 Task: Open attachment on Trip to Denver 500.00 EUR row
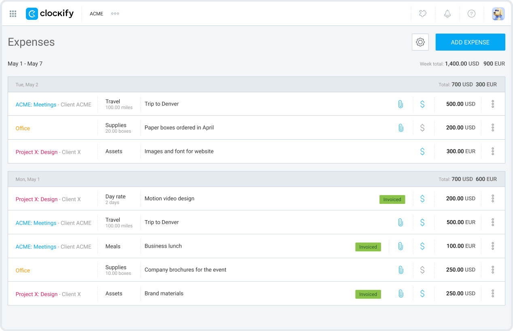tap(401, 222)
